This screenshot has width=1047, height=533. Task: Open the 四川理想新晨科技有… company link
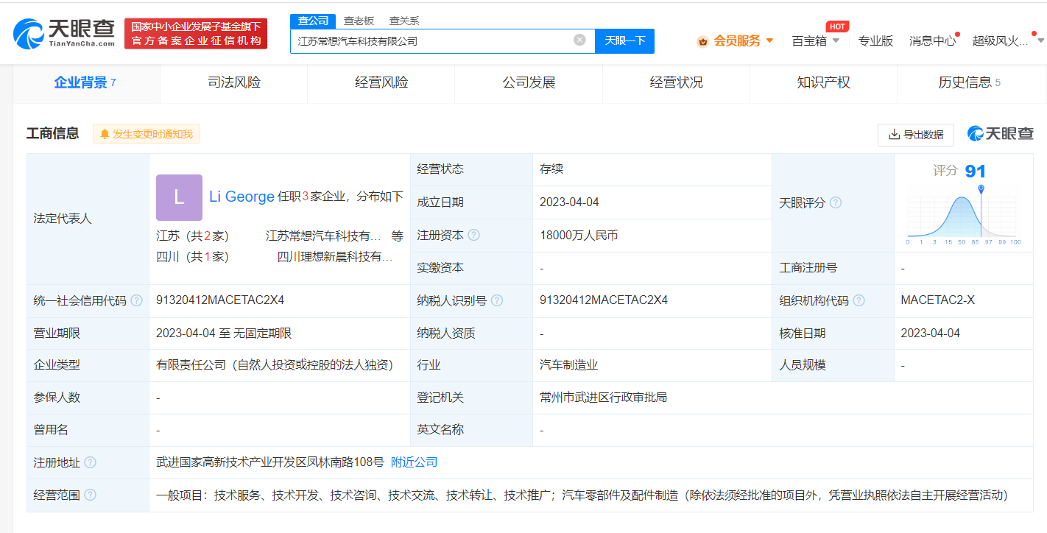335,257
